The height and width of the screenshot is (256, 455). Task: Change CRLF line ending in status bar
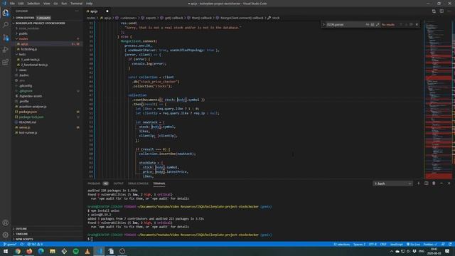click(383, 245)
